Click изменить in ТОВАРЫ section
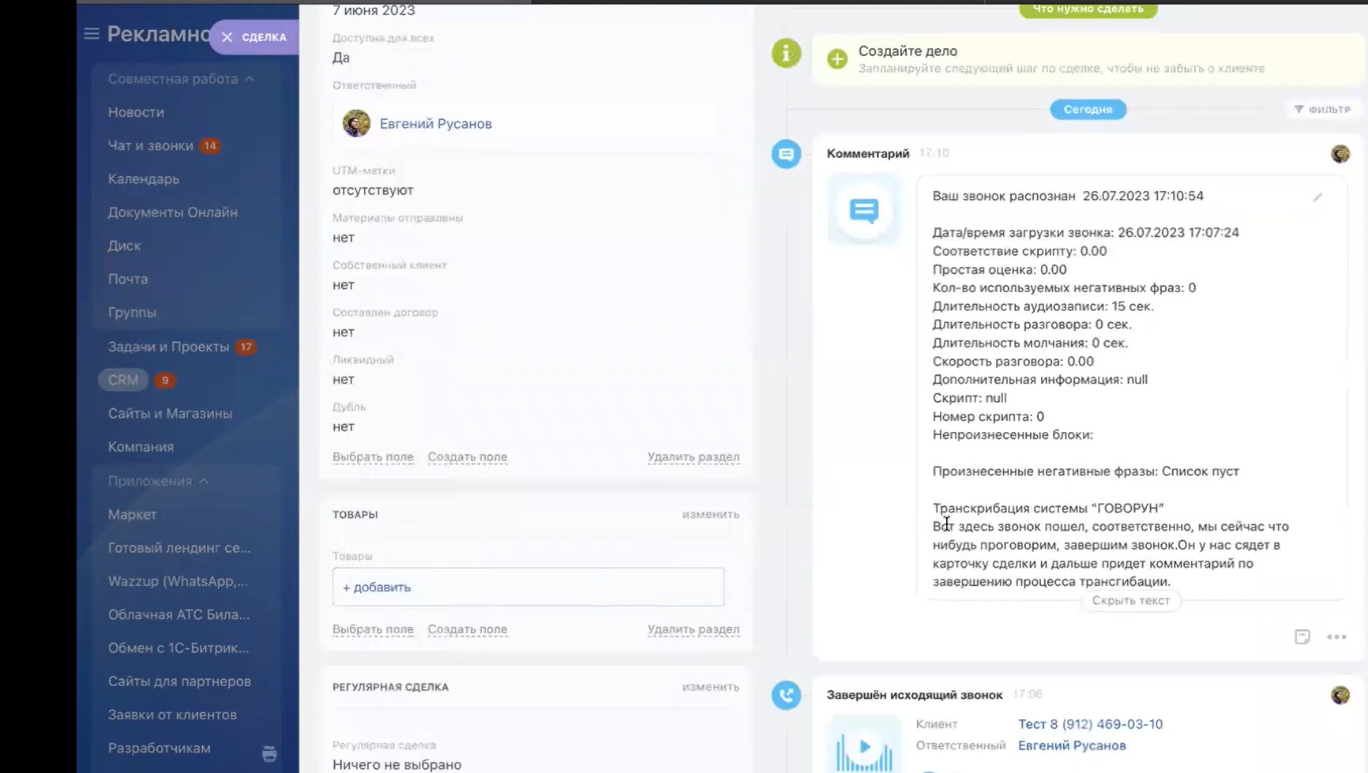1368x773 pixels. 711,515
